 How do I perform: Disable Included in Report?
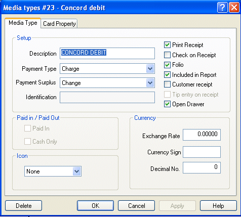(167, 74)
